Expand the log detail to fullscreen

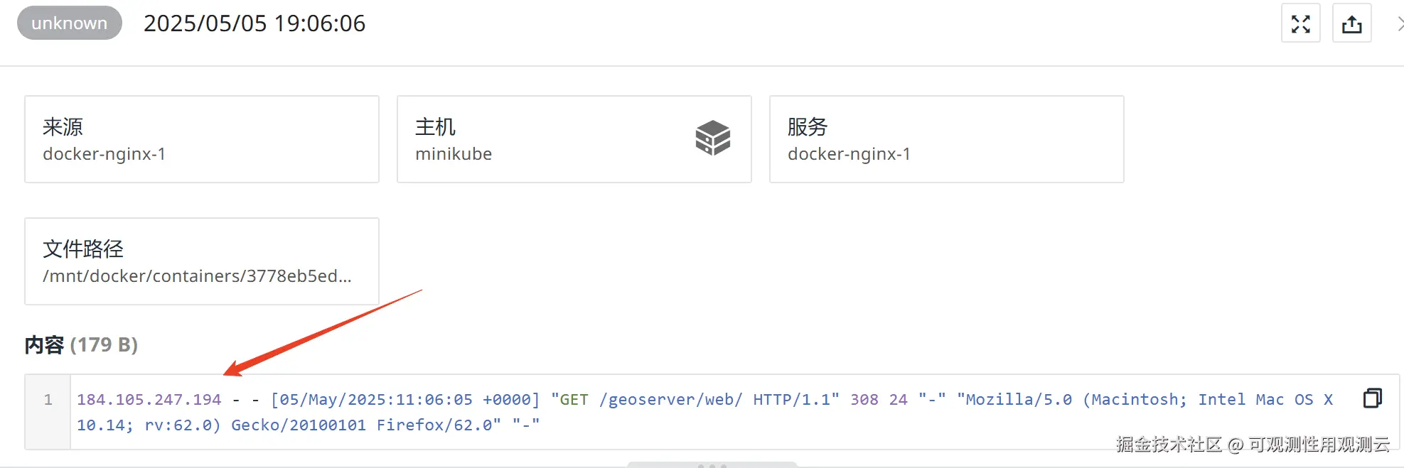tap(1300, 23)
